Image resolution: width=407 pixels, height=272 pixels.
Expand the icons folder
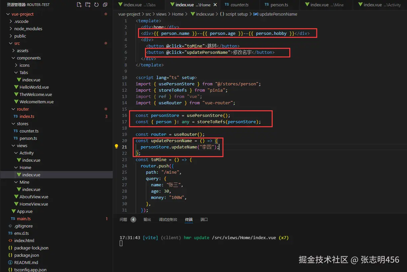(16, 65)
